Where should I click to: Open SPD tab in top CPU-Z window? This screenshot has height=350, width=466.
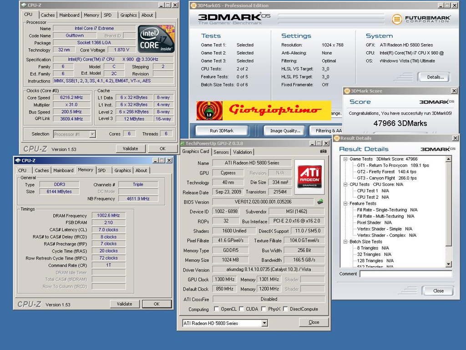pyautogui.click(x=108, y=15)
